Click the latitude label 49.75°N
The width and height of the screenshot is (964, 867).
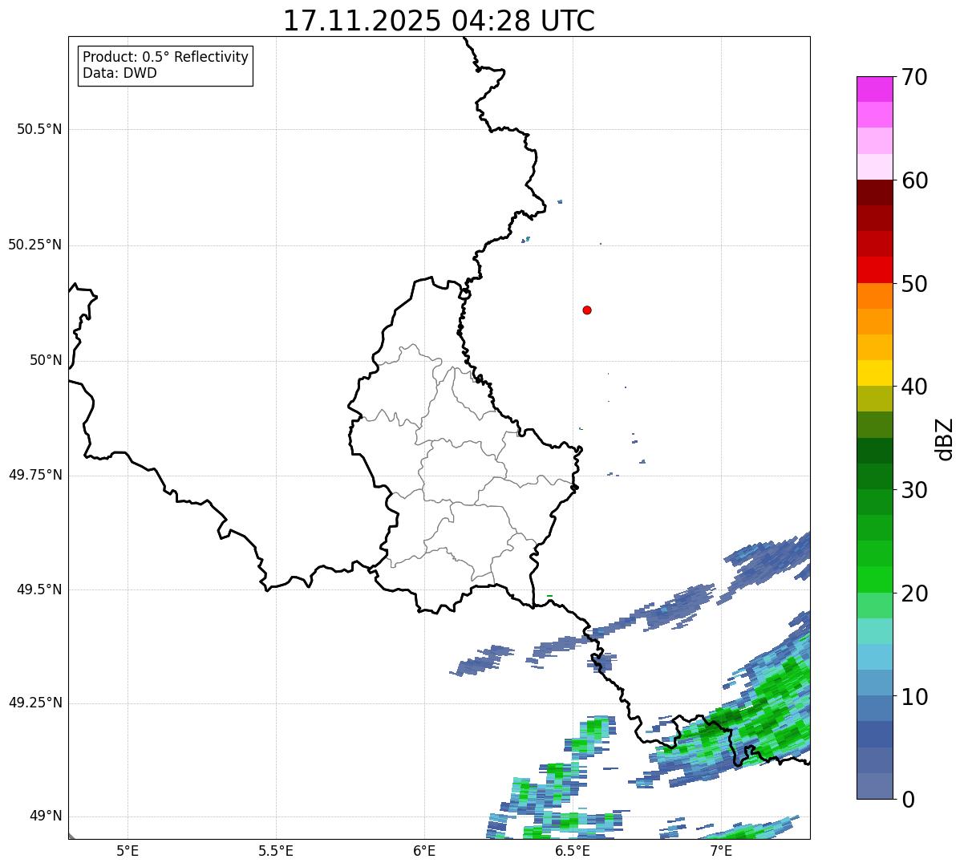(x=35, y=475)
